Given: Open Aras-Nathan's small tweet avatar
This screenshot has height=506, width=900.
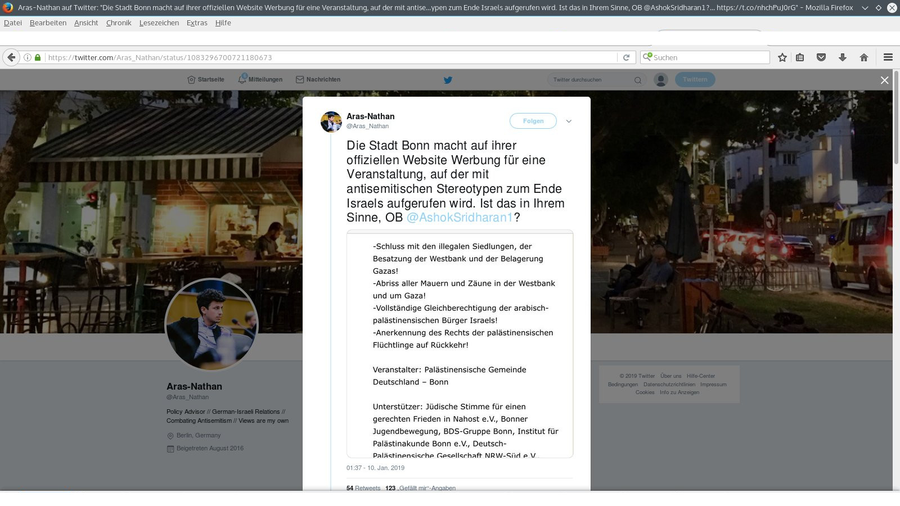Looking at the screenshot, I should click(x=331, y=122).
